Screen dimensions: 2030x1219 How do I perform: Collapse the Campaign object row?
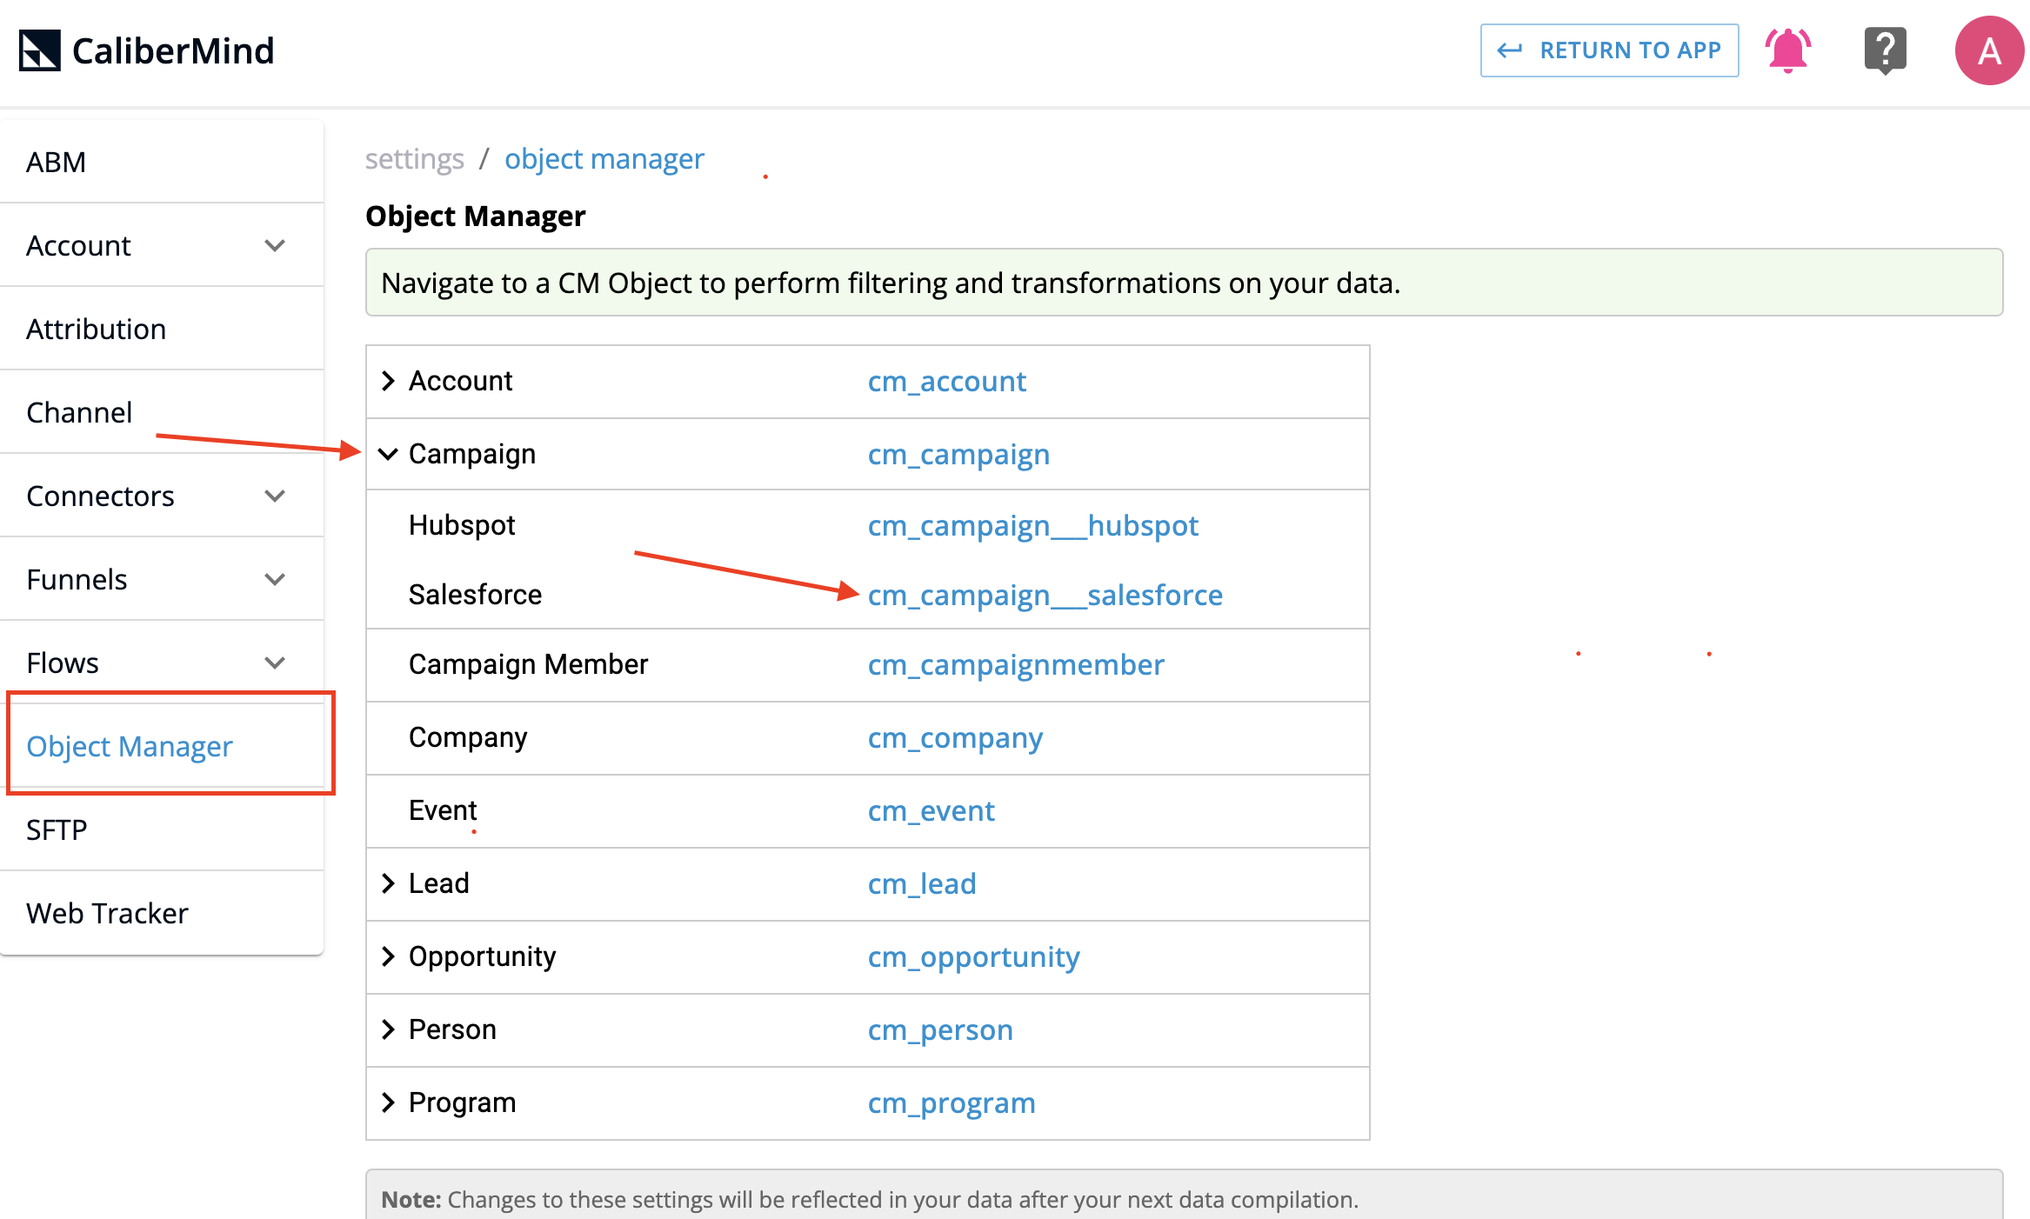point(388,454)
